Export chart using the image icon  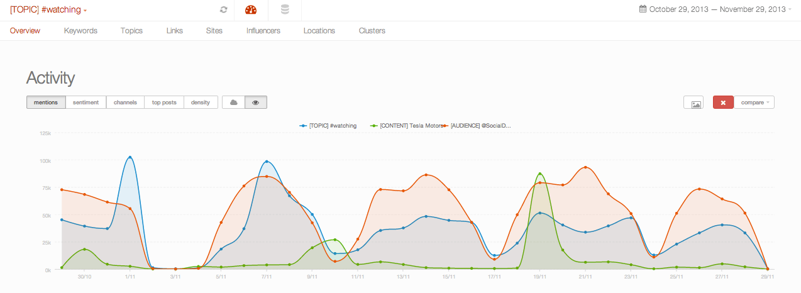693,102
